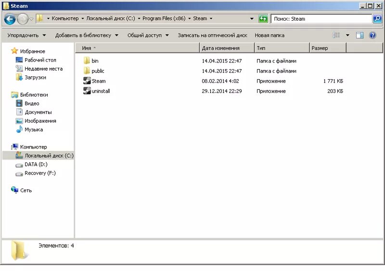Click the Recovery (F:) drive icon

(x=19, y=174)
